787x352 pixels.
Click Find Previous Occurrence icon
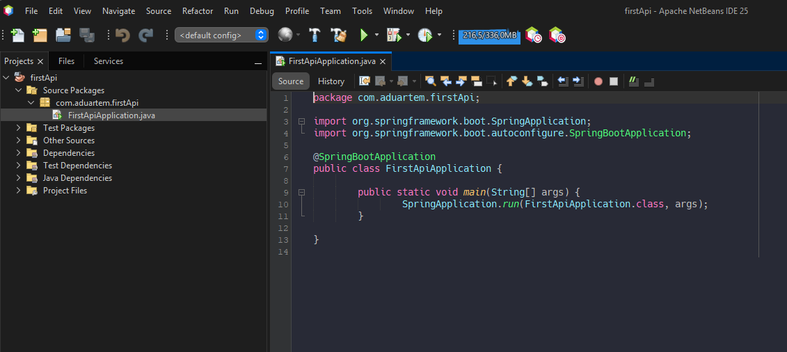pyautogui.click(x=446, y=81)
